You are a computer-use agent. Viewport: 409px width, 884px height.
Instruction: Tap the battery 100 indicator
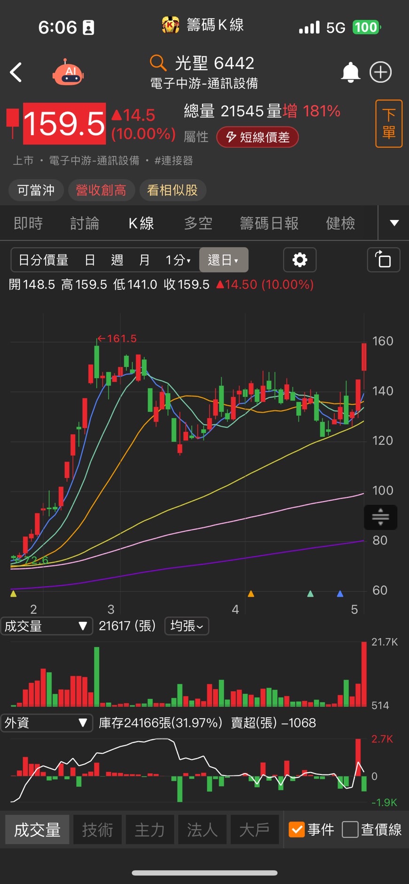tap(367, 27)
